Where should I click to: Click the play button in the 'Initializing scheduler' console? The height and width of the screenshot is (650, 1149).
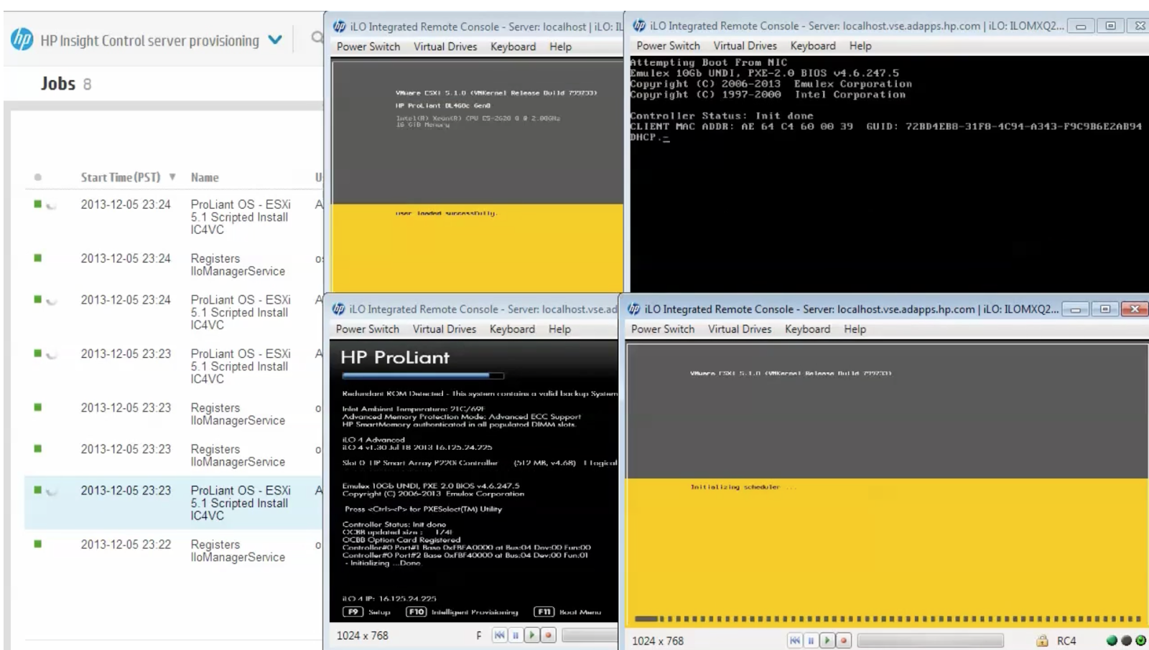tap(827, 641)
